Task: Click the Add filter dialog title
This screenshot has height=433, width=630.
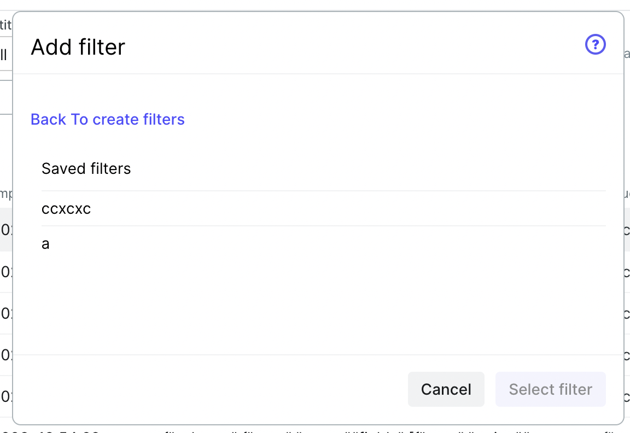Action: tap(78, 47)
